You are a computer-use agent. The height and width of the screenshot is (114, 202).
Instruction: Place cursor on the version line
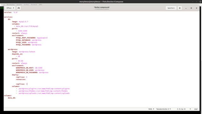point(11,12)
